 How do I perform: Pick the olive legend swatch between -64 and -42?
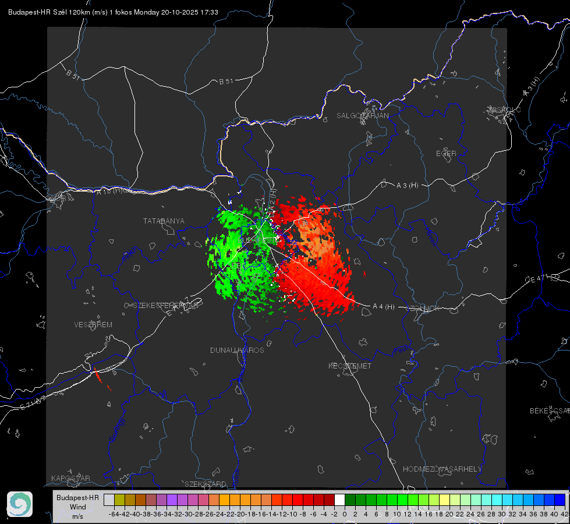tap(119, 500)
